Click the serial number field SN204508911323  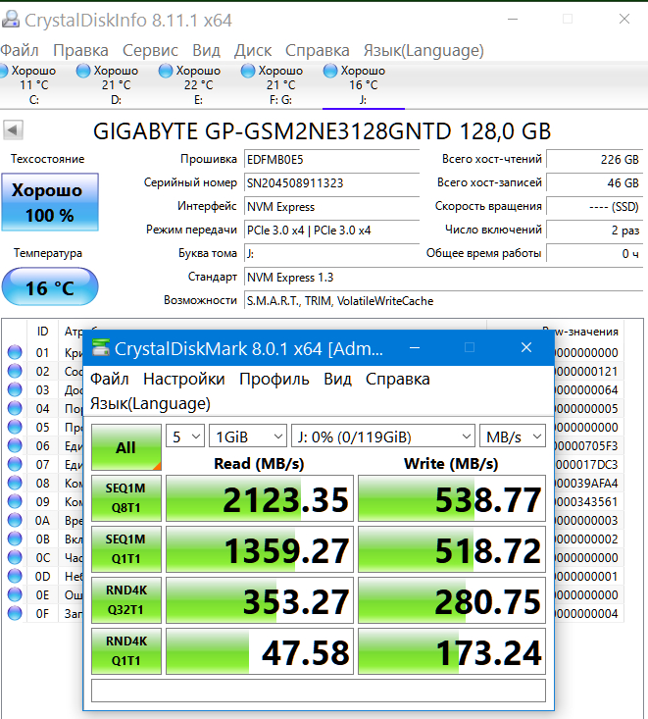[x=331, y=183]
